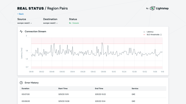The height and width of the screenshot is (104, 186).
Task: Click the REAL STATUS title
Action: [30, 8]
